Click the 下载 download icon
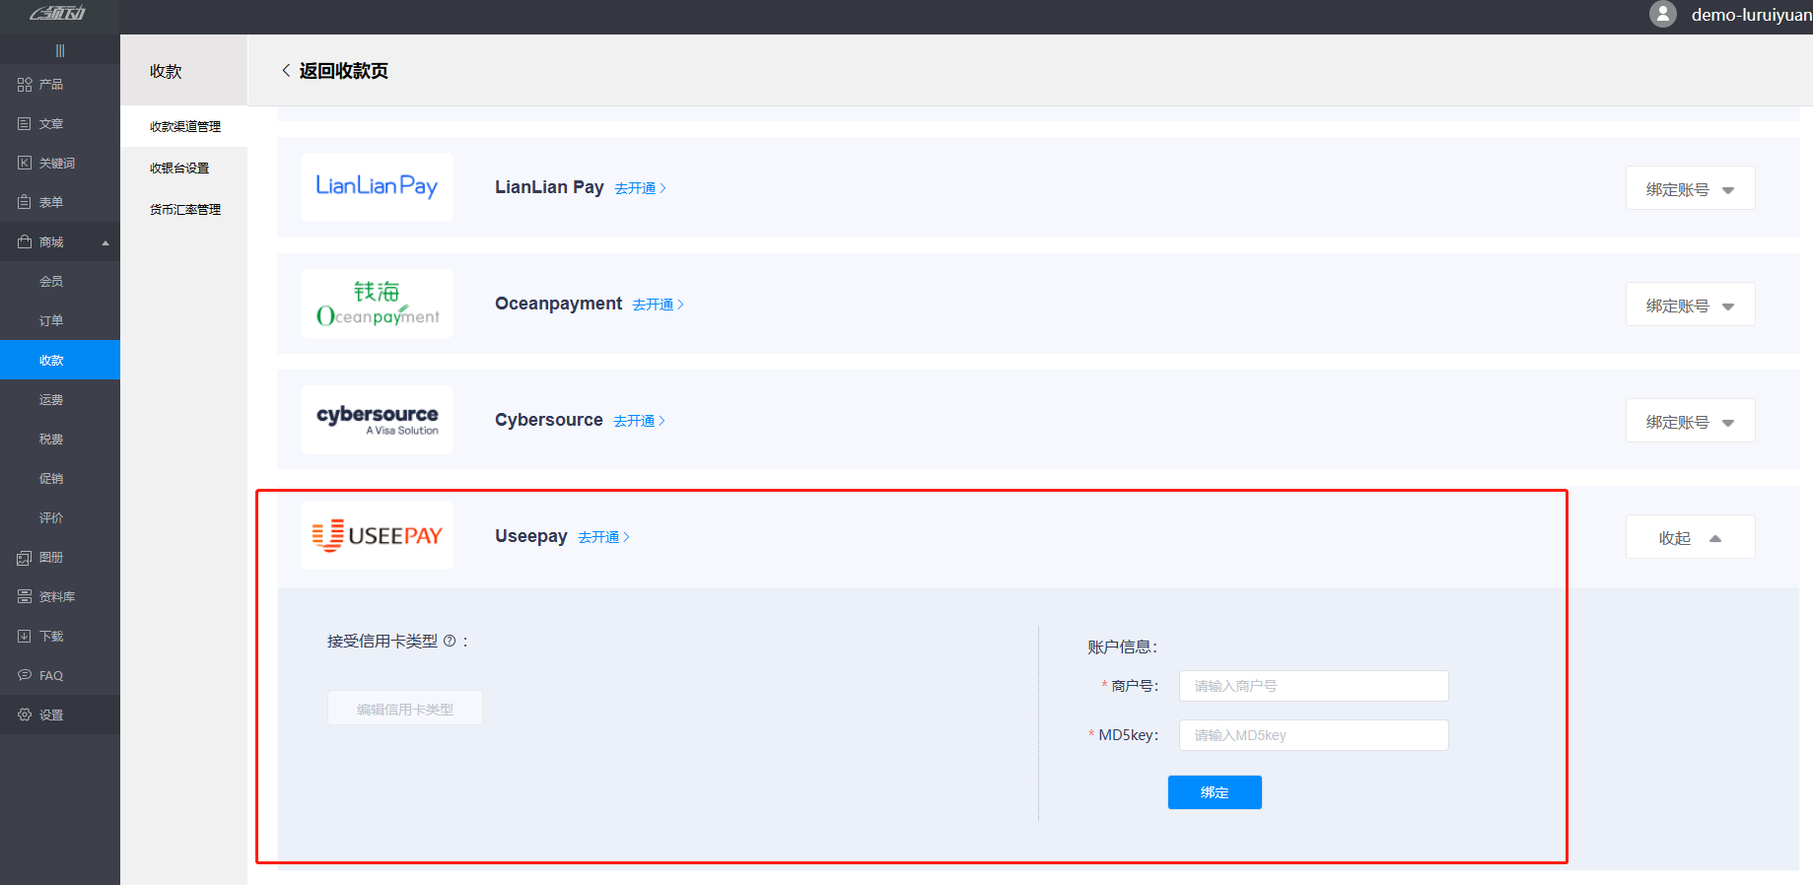Viewport: 1813px width, 885px height. point(25,637)
